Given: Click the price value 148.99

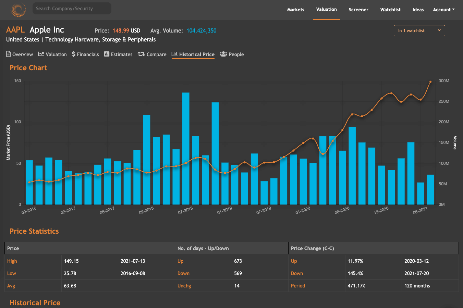Looking at the screenshot, I should (121, 30).
